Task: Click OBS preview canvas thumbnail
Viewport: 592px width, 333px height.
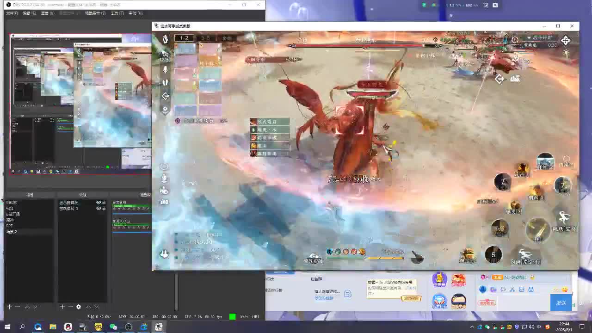Action: pos(80,104)
